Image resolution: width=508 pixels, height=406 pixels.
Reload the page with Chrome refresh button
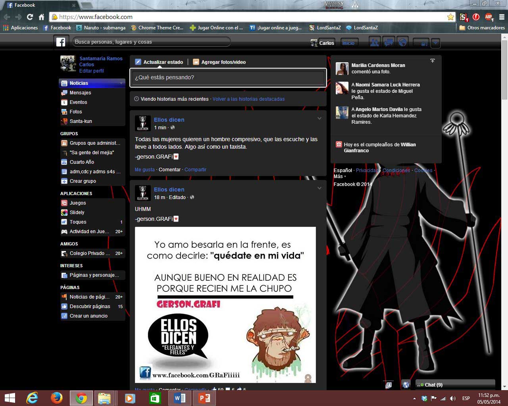pyautogui.click(x=30, y=17)
